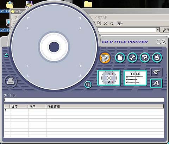Click the 日付 column header
Screen dimensions: 169x144
tap(19, 106)
